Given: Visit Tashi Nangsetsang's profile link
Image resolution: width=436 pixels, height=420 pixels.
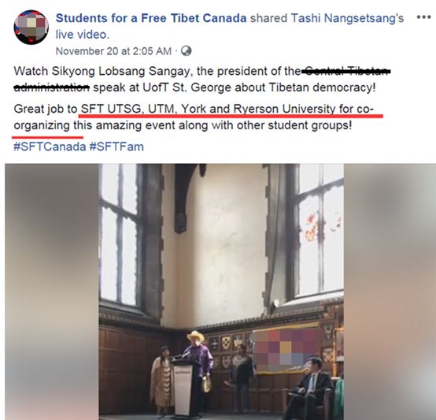Looking at the screenshot, I should click(347, 18).
